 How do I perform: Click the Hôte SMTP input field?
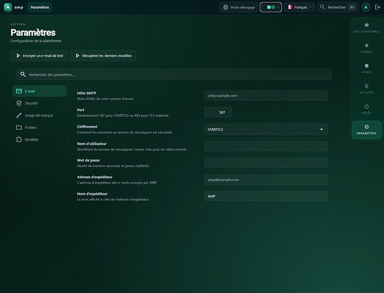tap(266, 96)
